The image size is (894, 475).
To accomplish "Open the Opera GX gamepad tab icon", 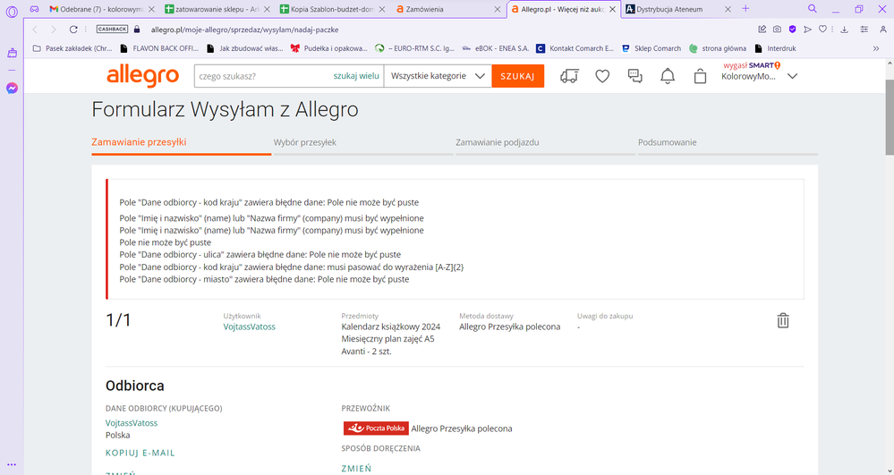I will [x=34, y=9].
